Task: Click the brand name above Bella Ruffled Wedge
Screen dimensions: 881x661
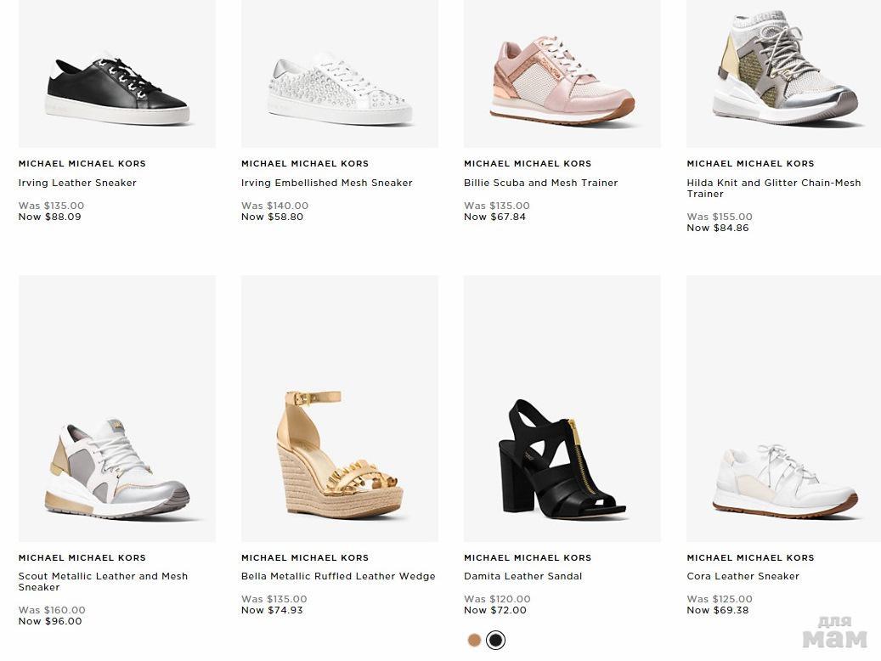Action: pos(305,558)
